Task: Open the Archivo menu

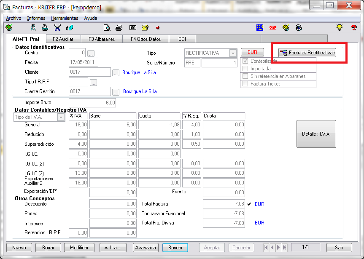Action: (x=13, y=18)
